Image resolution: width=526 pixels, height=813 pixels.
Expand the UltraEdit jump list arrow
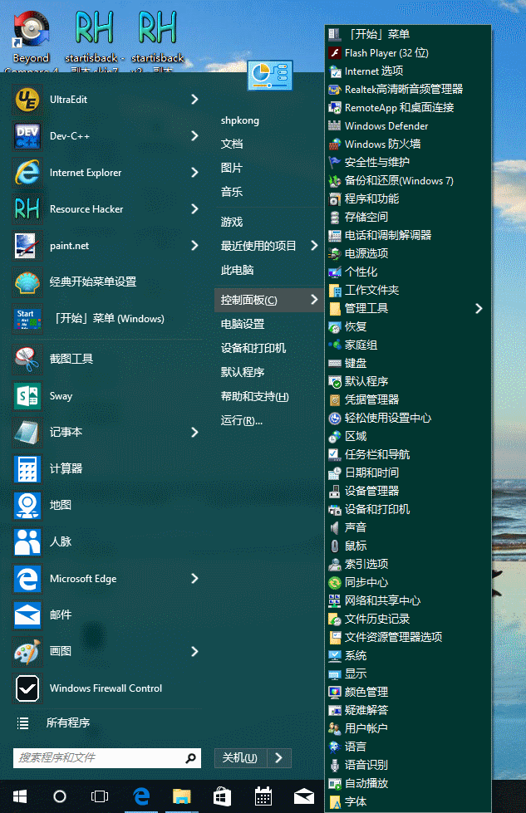[194, 100]
